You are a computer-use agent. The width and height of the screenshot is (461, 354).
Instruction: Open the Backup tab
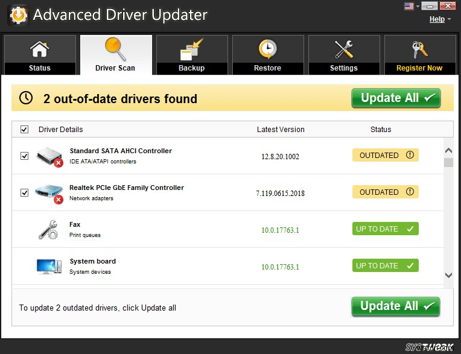(192, 55)
